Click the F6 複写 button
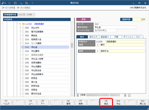Viewport: 149px width, 110px height. 68,103
